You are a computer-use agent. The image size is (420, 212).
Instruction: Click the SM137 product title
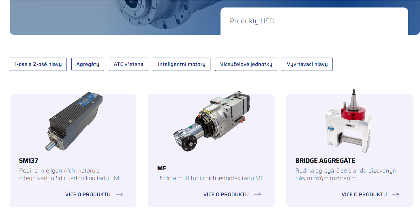pos(28,161)
